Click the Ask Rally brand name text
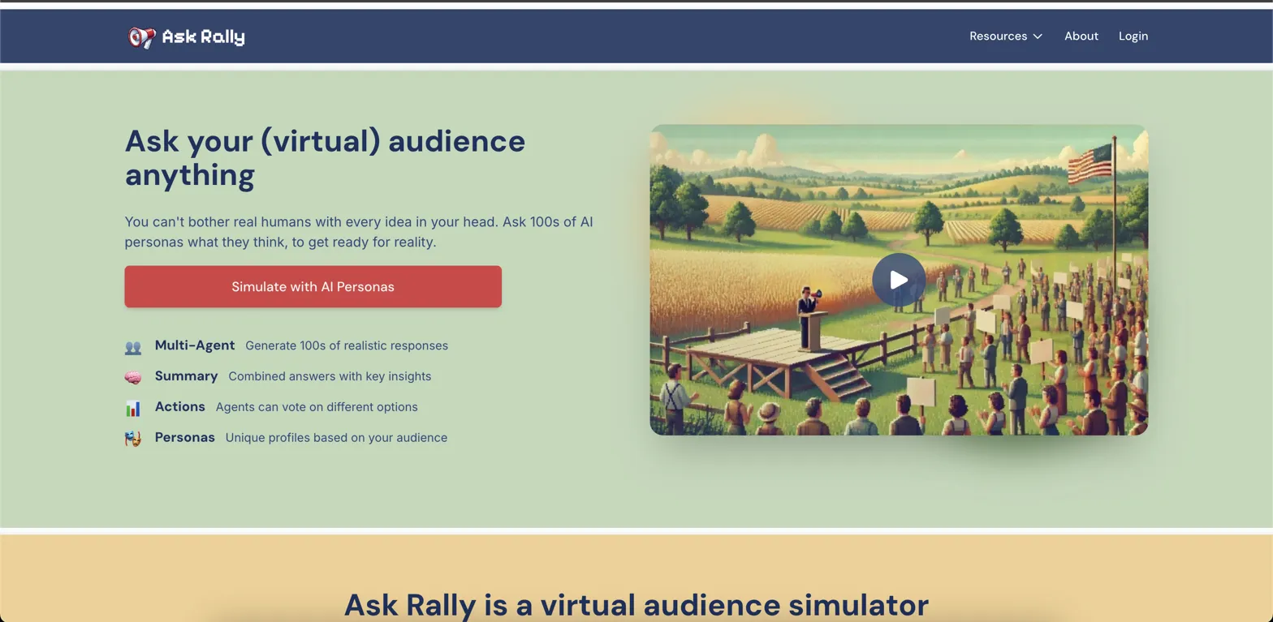The image size is (1273, 622). pyautogui.click(x=203, y=36)
